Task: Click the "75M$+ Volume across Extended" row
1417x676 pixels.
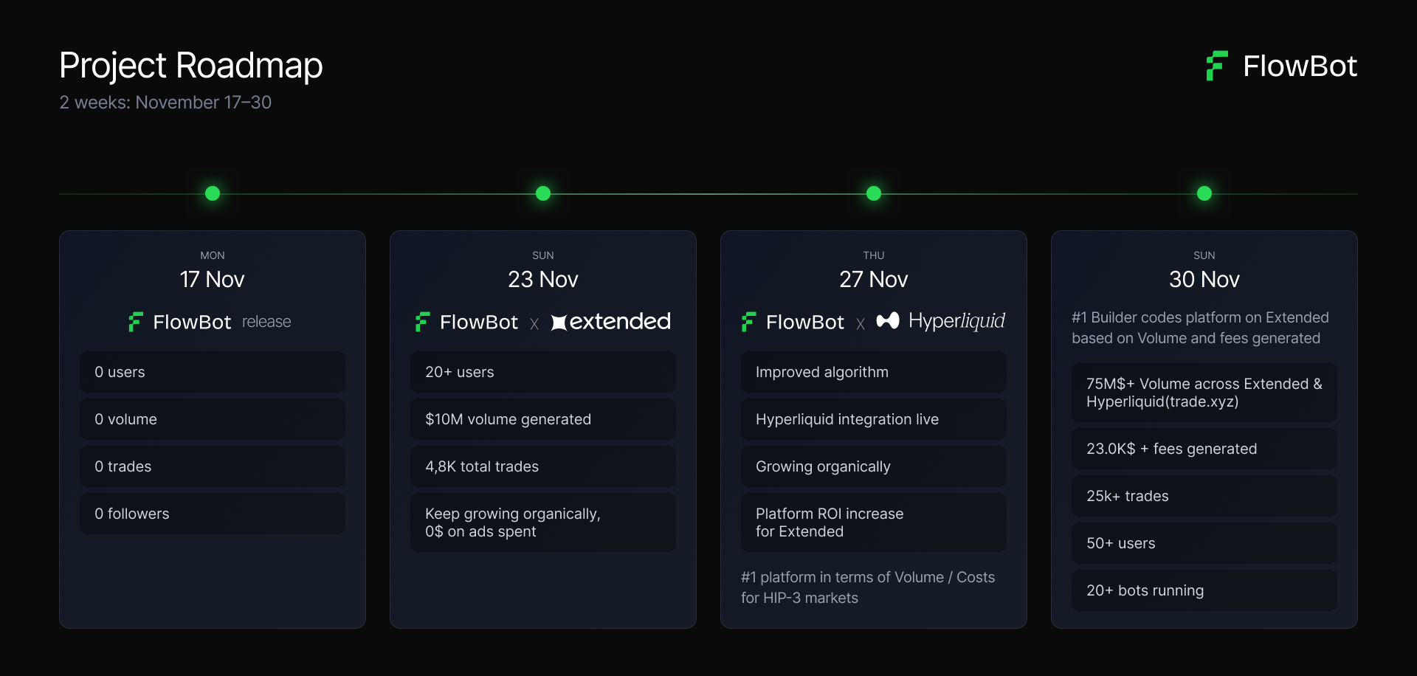Action: [1204, 393]
